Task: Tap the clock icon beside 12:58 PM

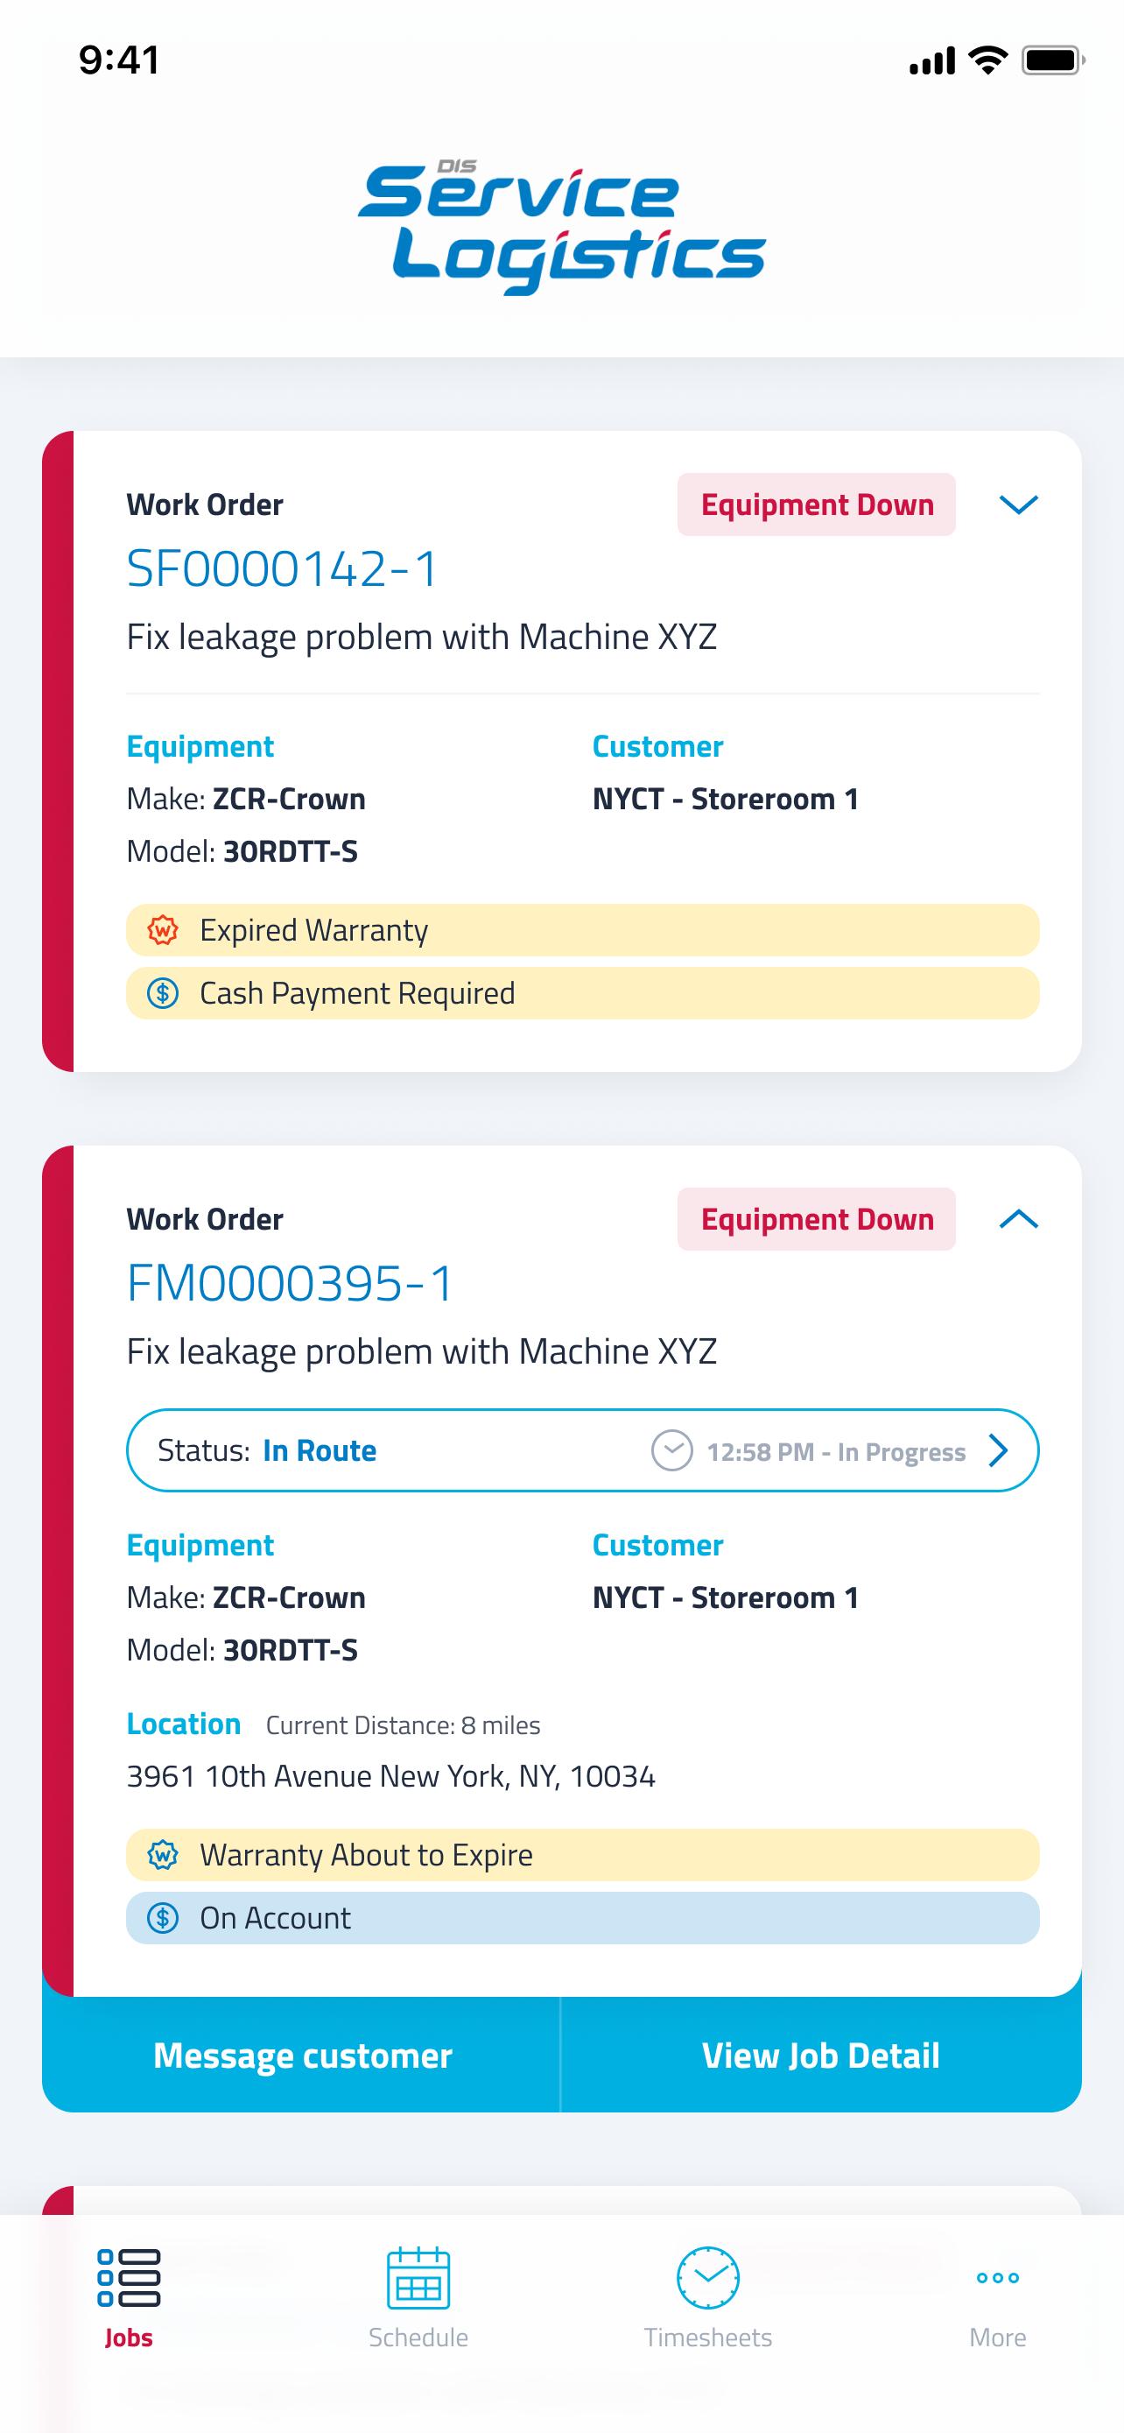Action: pos(672,1449)
